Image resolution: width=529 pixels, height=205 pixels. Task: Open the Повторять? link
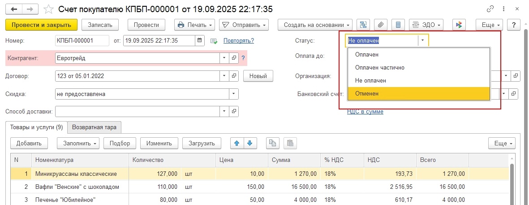click(239, 40)
